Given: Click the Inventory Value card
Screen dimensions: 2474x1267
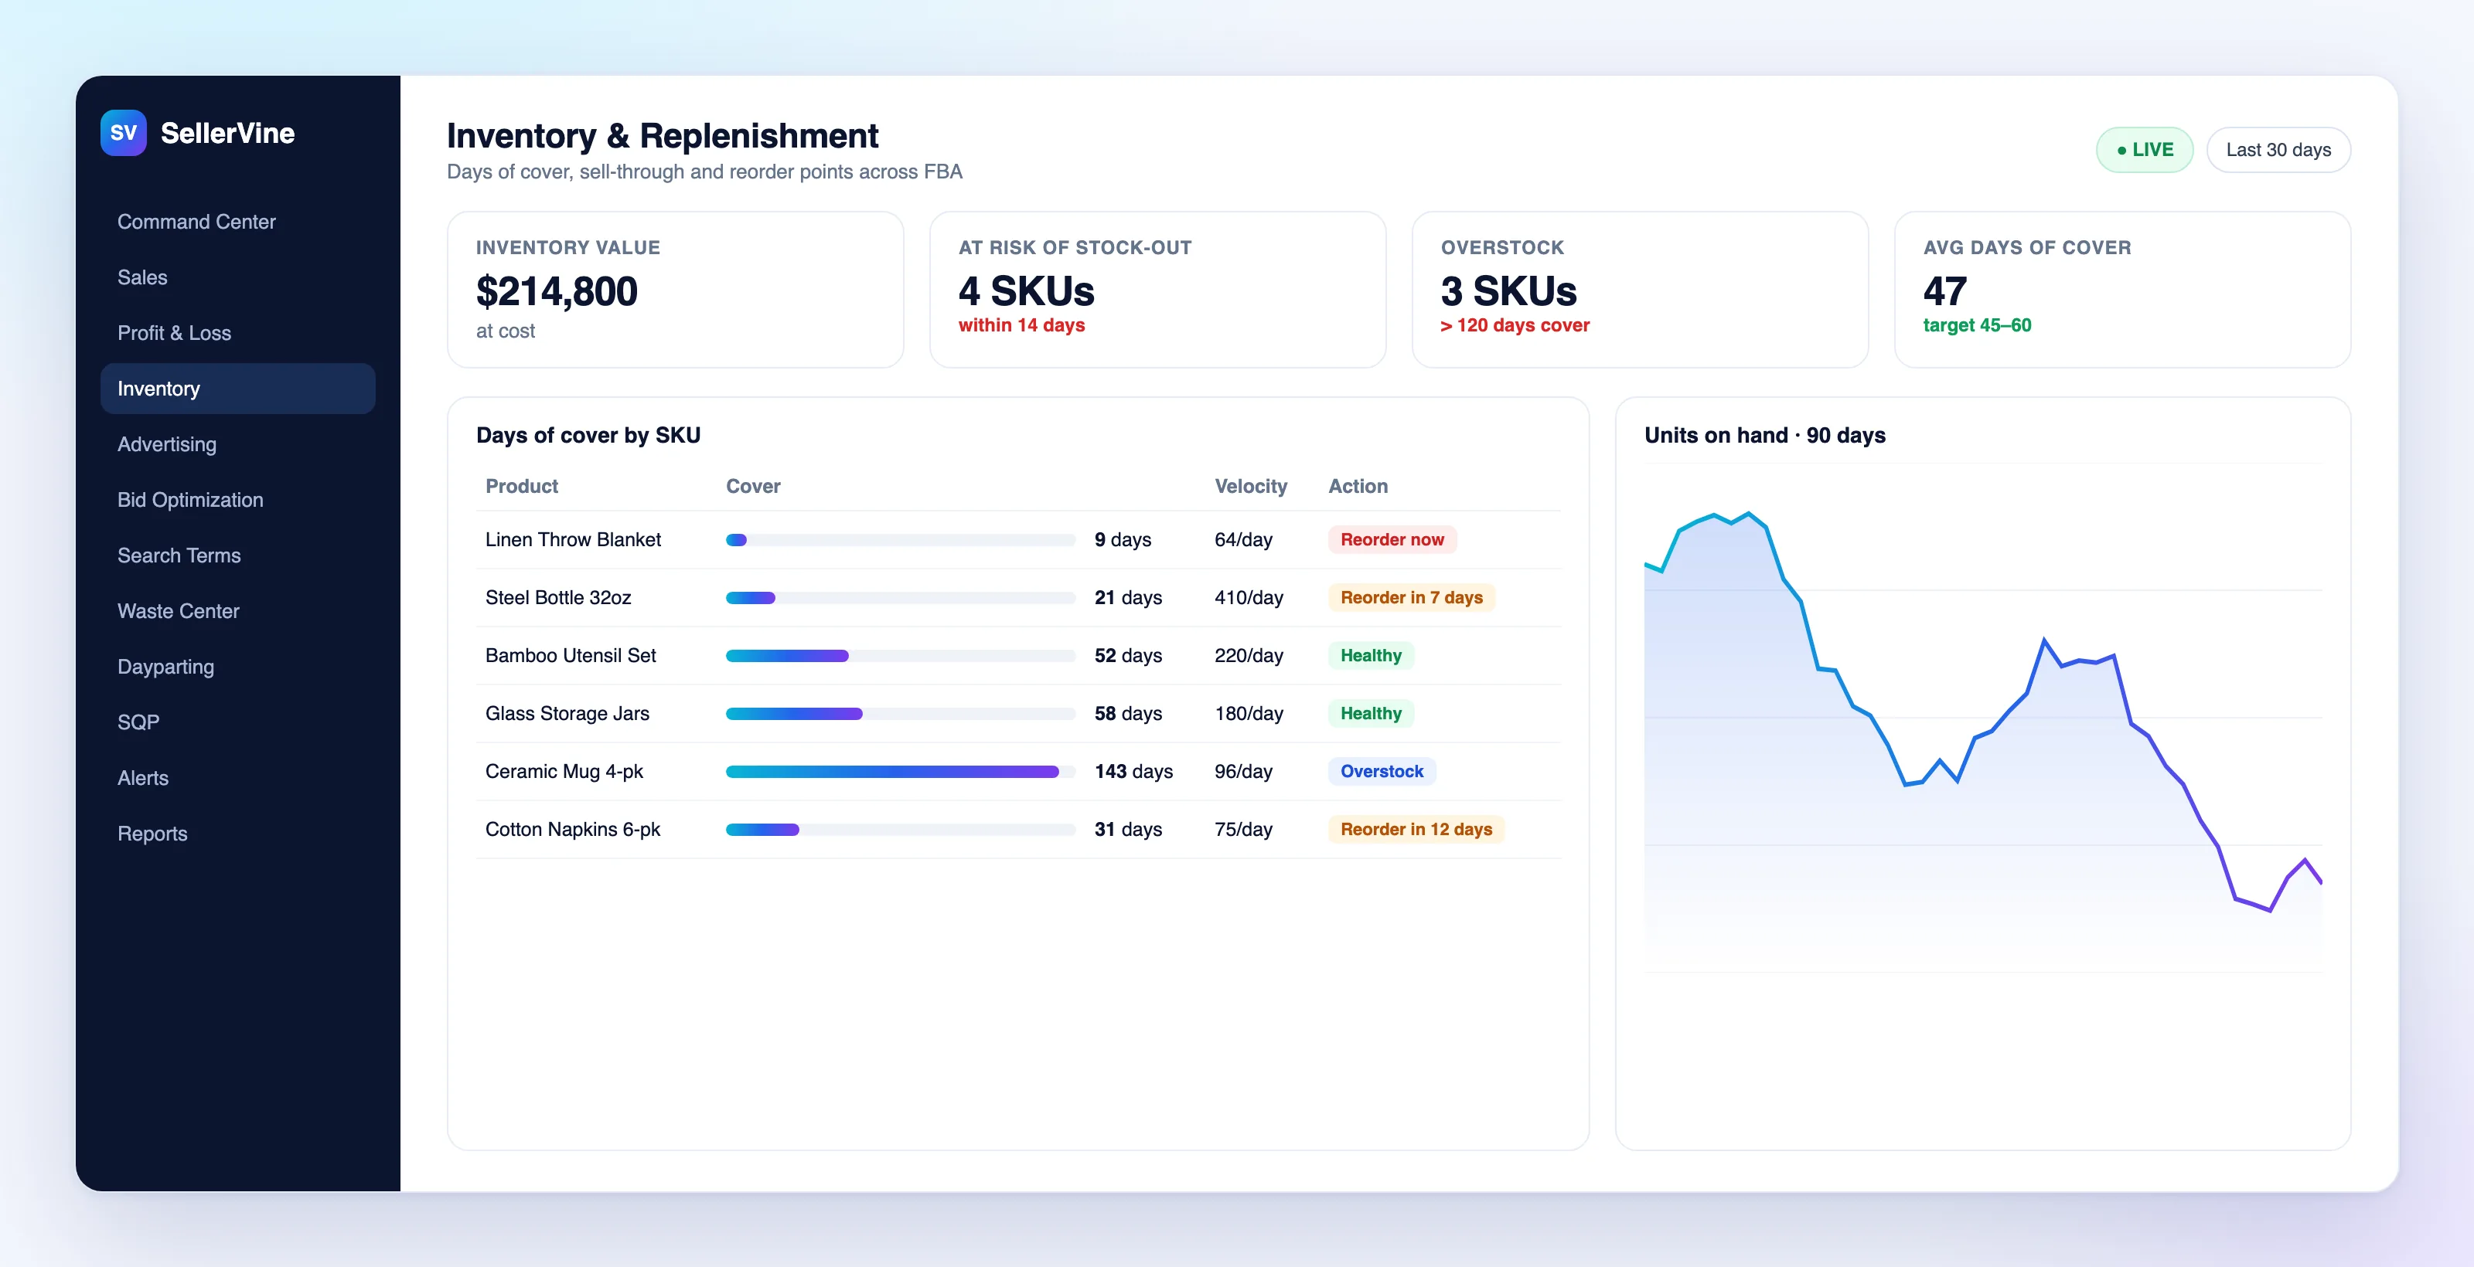Looking at the screenshot, I should coord(675,290).
